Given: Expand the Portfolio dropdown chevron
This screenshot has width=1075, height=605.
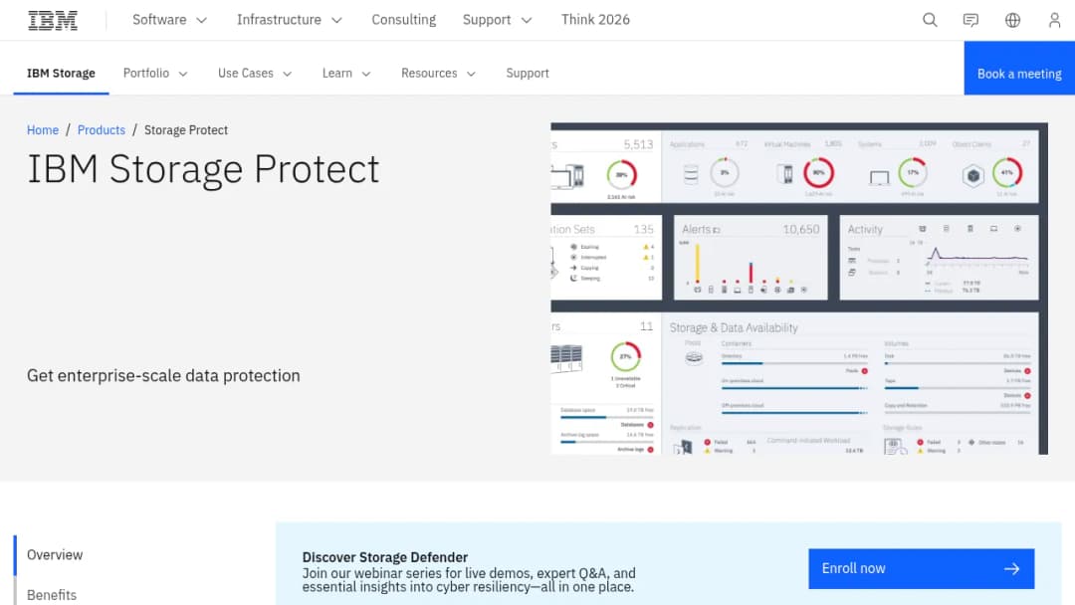Looking at the screenshot, I should (183, 74).
